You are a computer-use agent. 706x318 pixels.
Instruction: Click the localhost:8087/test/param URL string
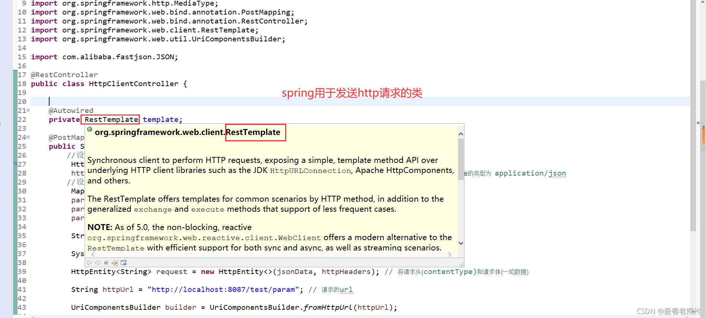coord(223,290)
